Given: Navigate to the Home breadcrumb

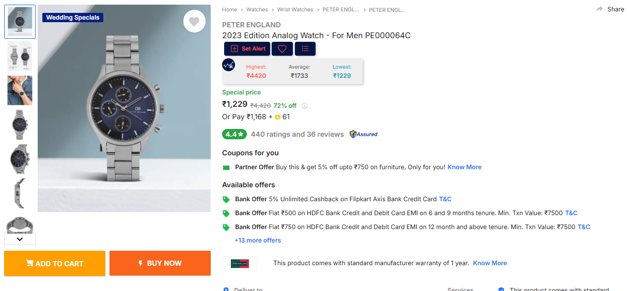Looking at the screenshot, I should click(229, 10).
